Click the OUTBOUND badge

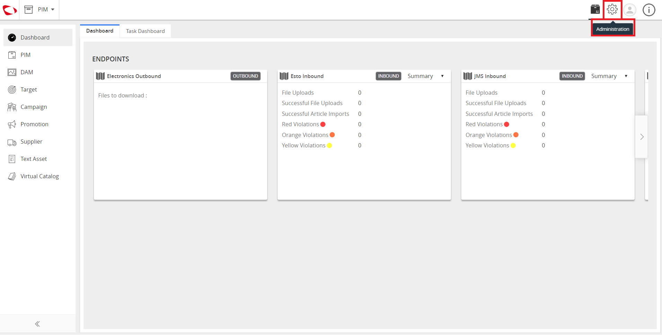[x=245, y=76]
